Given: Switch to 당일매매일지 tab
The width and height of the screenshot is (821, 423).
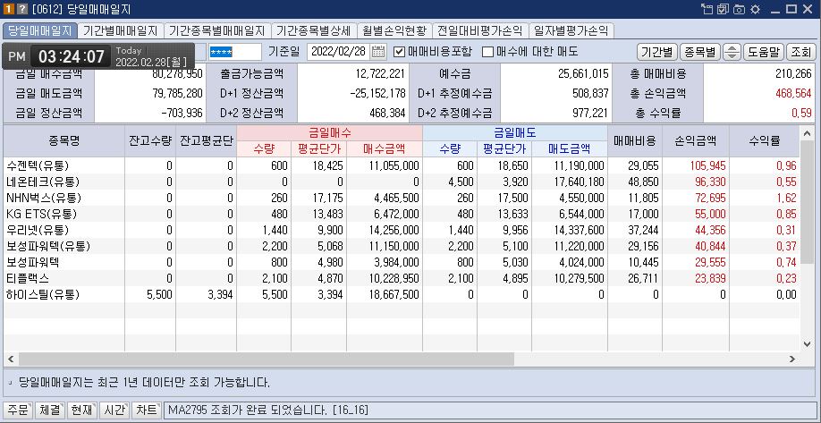Looking at the screenshot, I should click(40, 31).
